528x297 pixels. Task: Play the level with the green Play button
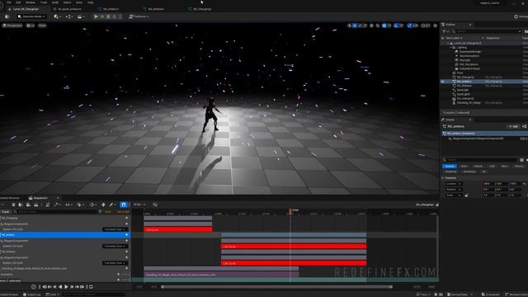point(96,16)
